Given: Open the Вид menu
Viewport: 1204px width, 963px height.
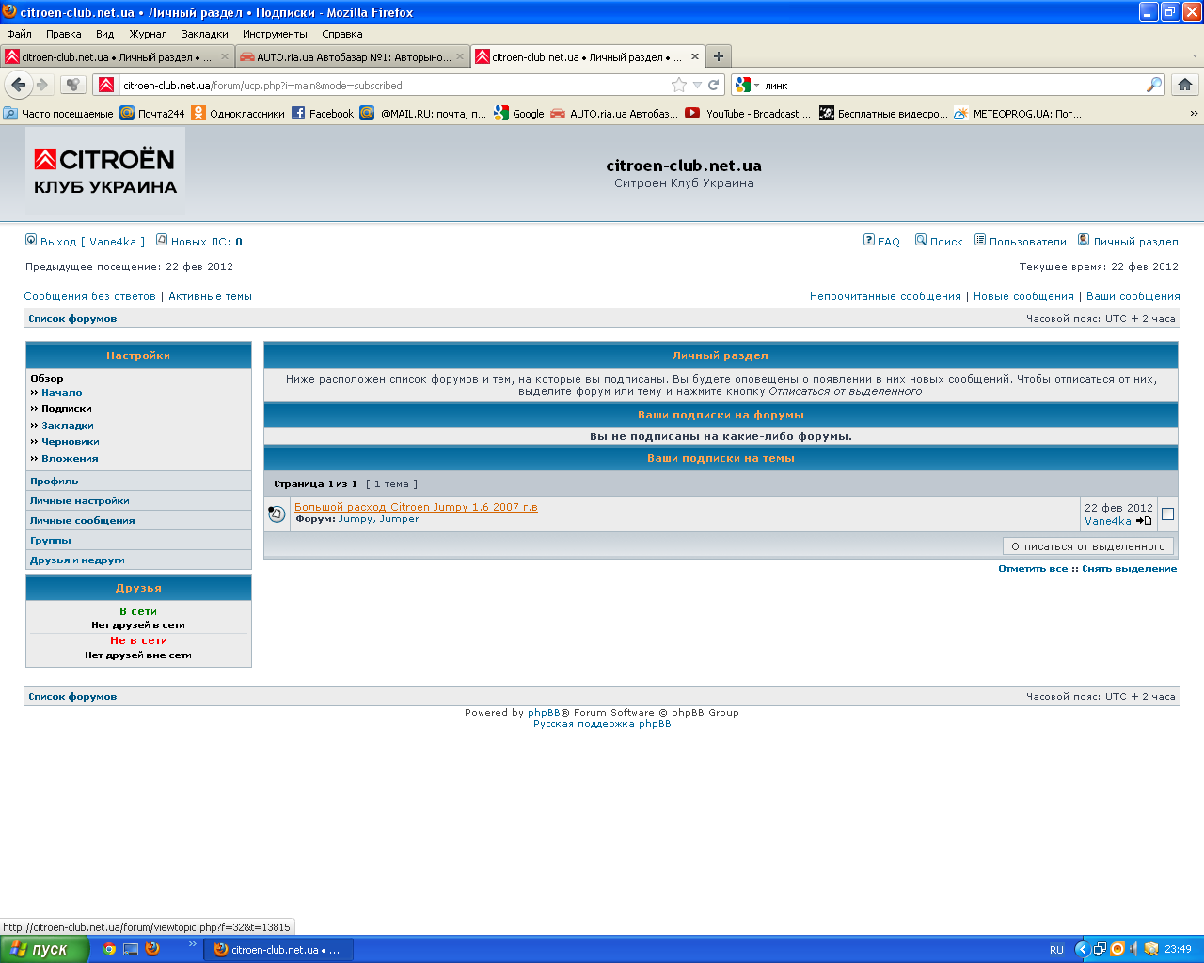Looking at the screenshot, I should [104, 34].
